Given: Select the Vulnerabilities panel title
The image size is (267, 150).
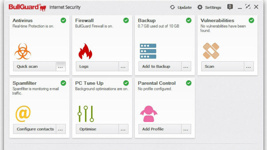Looking at the screenshot, I should point(217,20).
